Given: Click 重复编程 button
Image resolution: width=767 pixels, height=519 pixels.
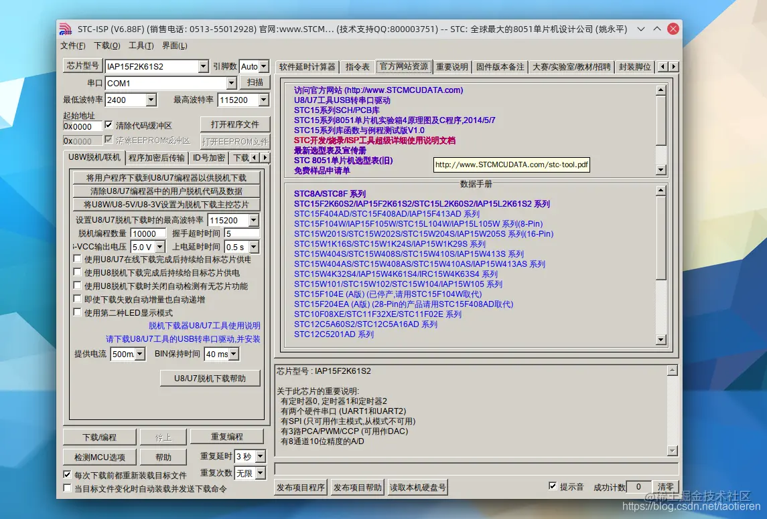Looking at the screenshot, I should pos(227,437).
